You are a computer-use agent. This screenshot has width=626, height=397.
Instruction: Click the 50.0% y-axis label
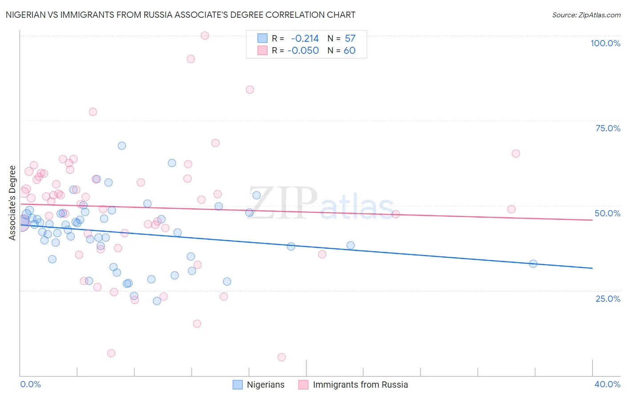click(x=607, y=213)
